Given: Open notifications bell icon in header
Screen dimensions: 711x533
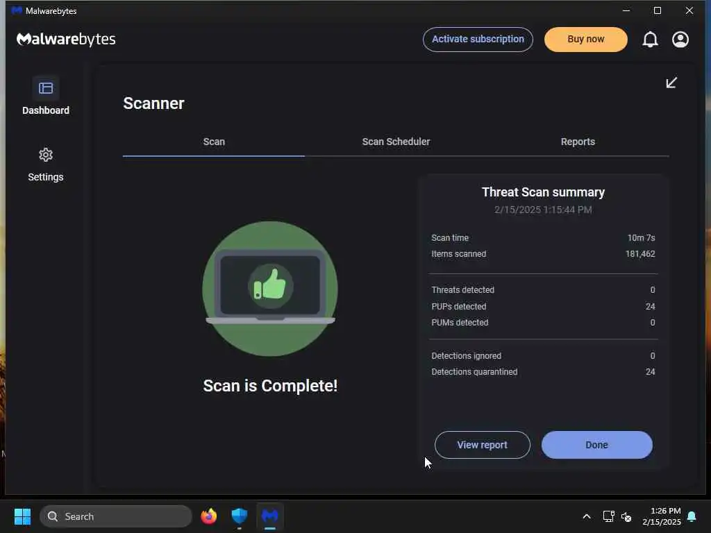Looking at the screenshot, I should (x=650, y=40).
